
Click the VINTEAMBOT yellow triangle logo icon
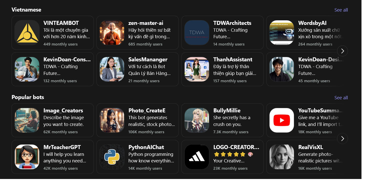[x=27, y=33]
